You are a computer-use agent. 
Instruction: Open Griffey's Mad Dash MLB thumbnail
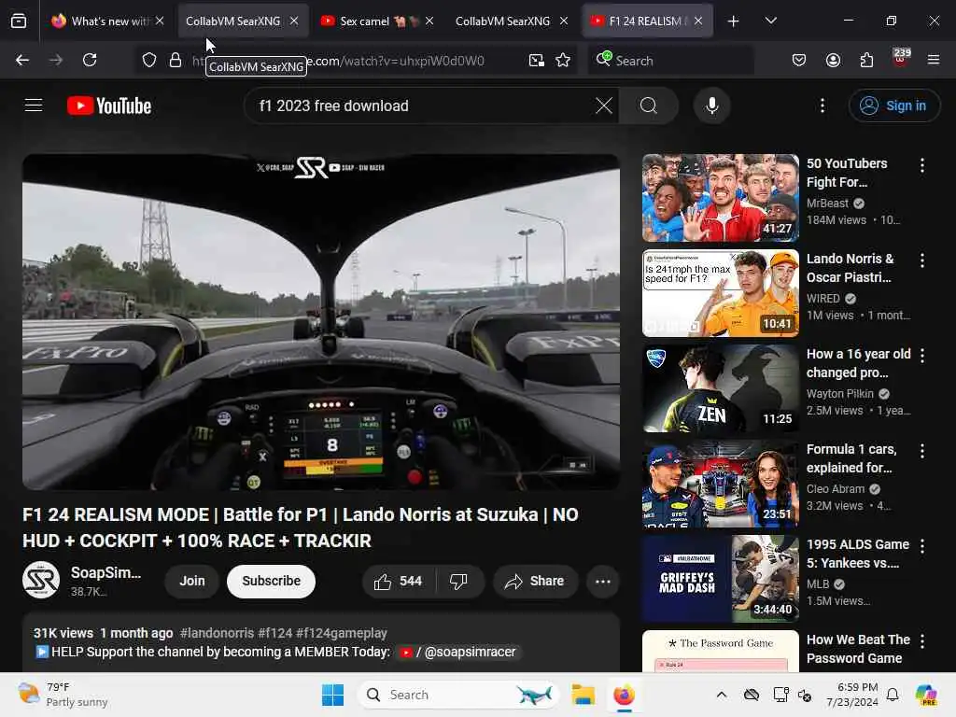click(720, 578)
